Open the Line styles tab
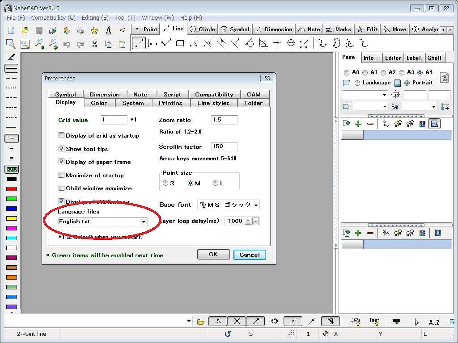The height and width of the screenshot is (343, 458). (213, 103)
